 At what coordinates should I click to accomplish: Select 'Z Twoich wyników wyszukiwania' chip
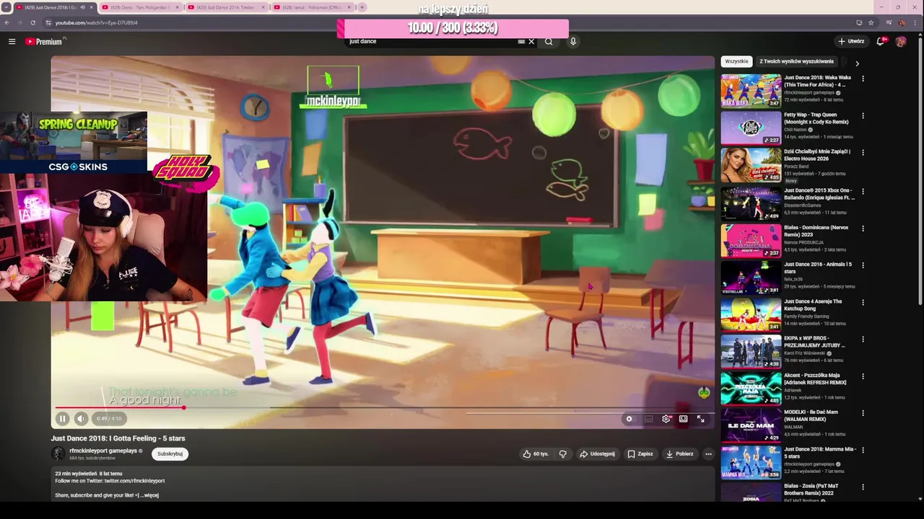pyautogui.click(x=796, y=62)
